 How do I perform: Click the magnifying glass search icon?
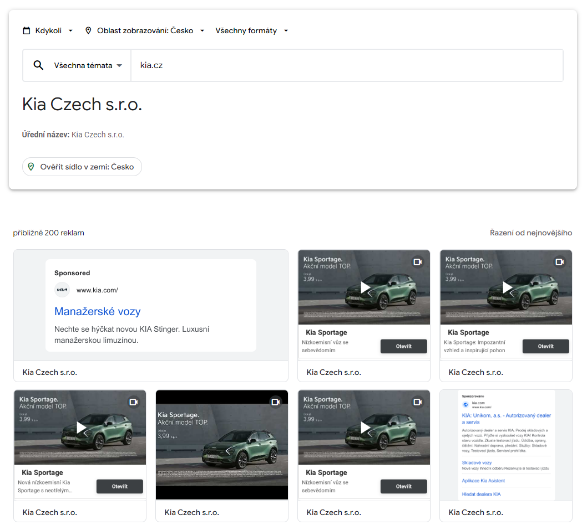click(x=38, y=65)
